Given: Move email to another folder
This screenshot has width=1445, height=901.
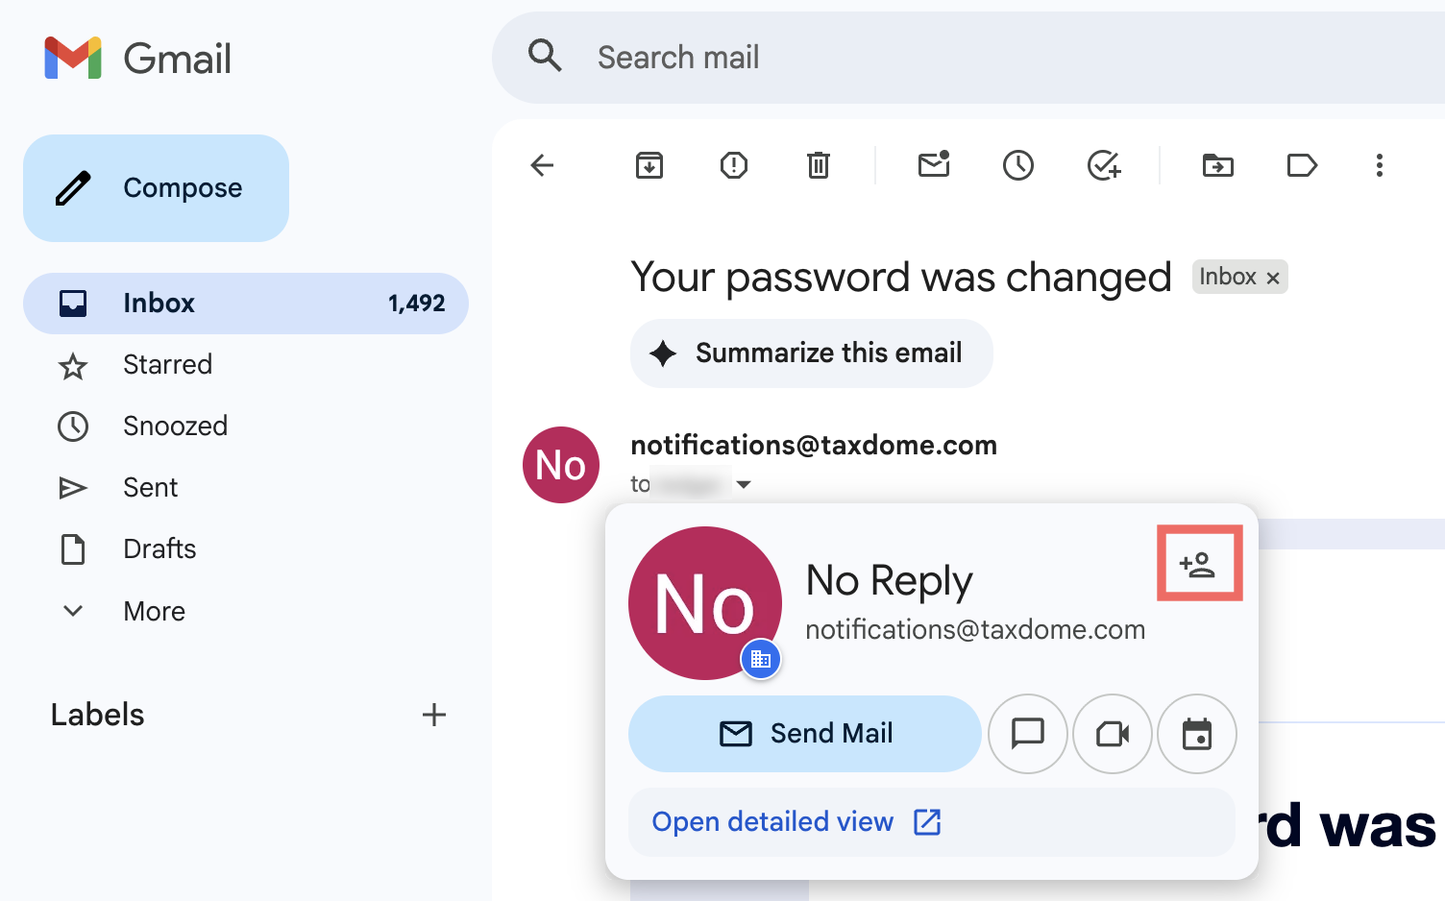Looking at the screenshot, I should pyautogui.click(x=1218, y=165).
